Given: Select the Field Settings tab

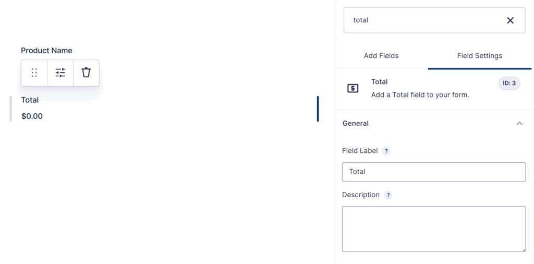Looking at the screenshot, I should [479, 56].
